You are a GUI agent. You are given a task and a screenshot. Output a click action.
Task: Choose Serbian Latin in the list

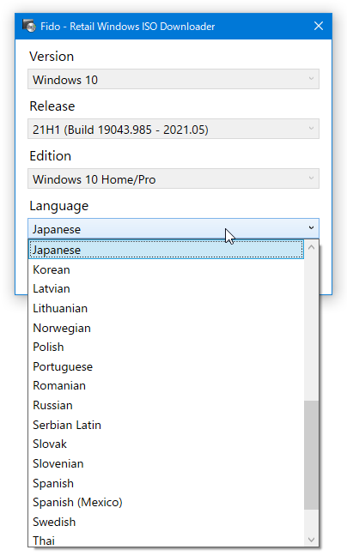click(x=166, y=425)
